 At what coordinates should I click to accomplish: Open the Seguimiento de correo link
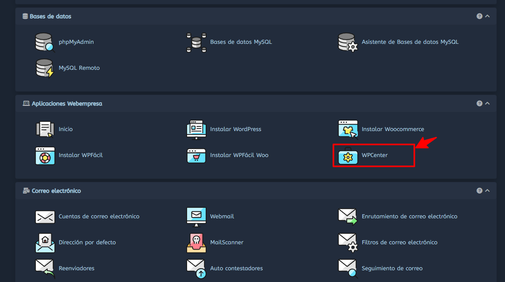(x=392, y=269)
